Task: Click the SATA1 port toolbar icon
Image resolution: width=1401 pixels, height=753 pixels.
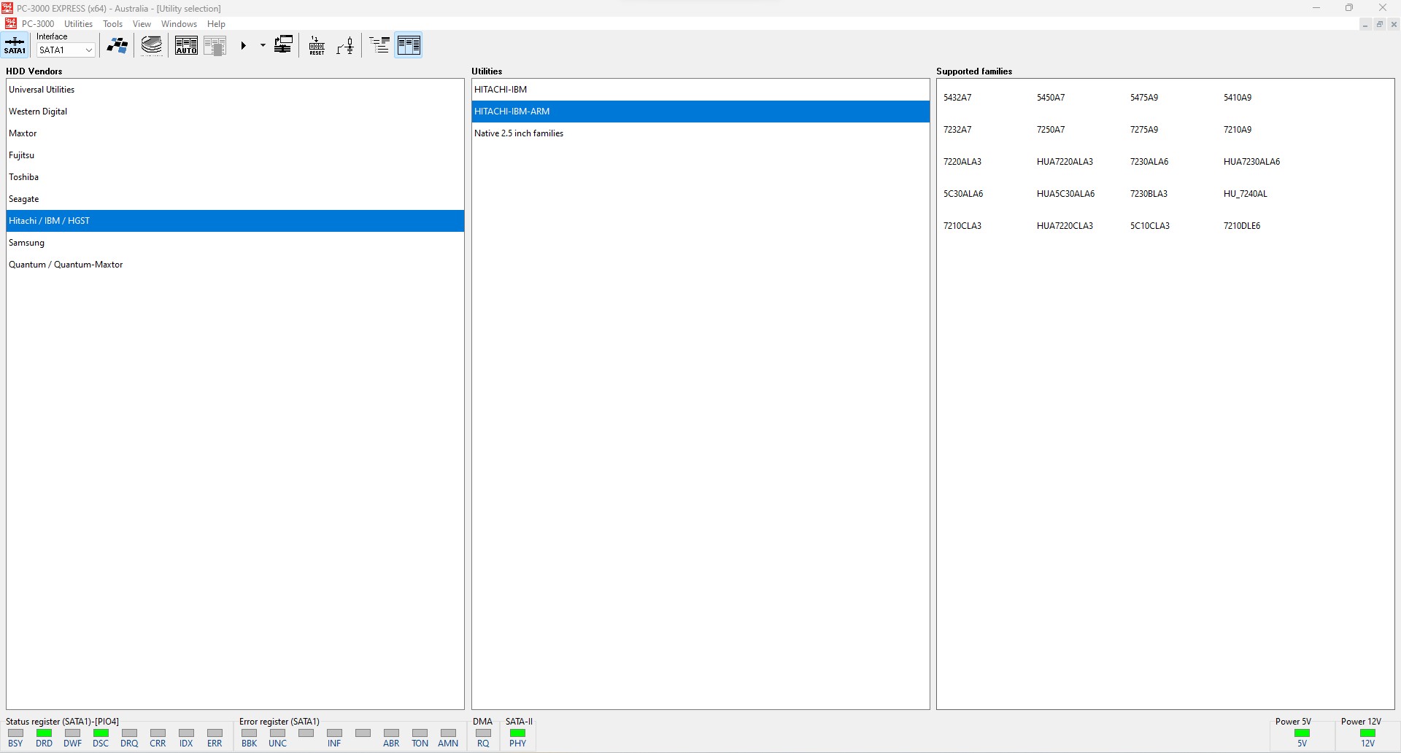Action: (15, 45)
